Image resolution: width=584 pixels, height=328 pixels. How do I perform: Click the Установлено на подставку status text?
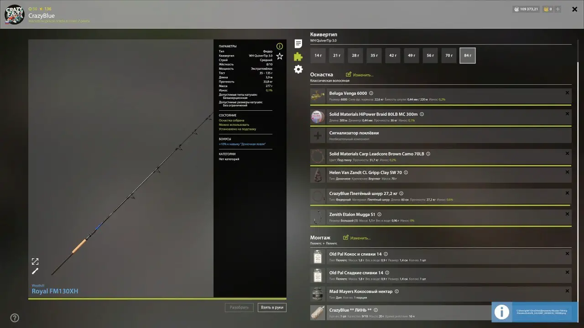coord(237,129)
